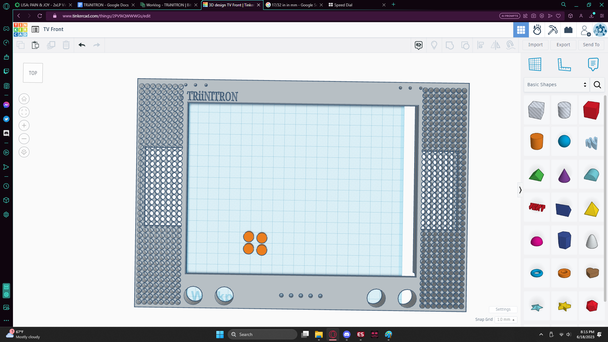This screenshot has width=608, height=342.
Task: Search shapes with magnifier icon
Action: pos(597,85)
